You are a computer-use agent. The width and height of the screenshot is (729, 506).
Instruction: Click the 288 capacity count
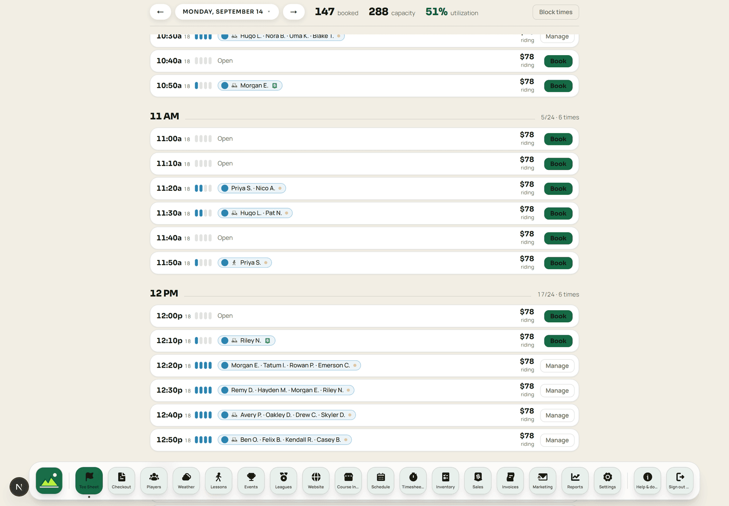[x=378, y=12]
